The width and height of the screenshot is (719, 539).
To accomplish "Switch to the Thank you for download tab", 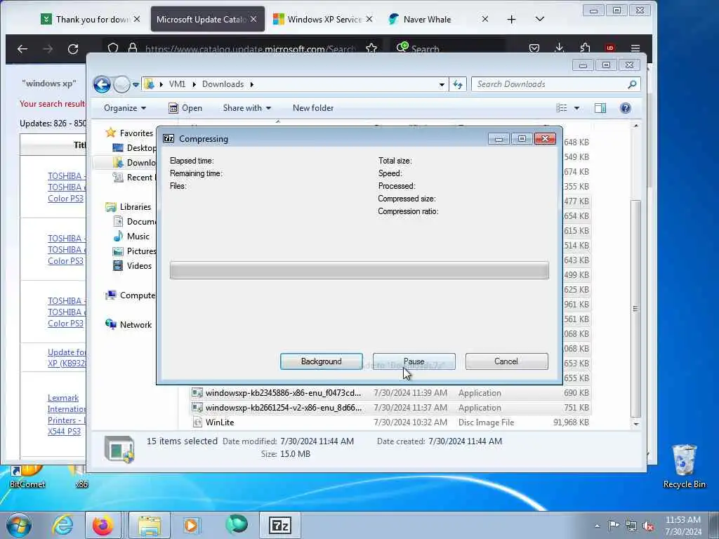I will pyautogui.click(x=91, y=19).
